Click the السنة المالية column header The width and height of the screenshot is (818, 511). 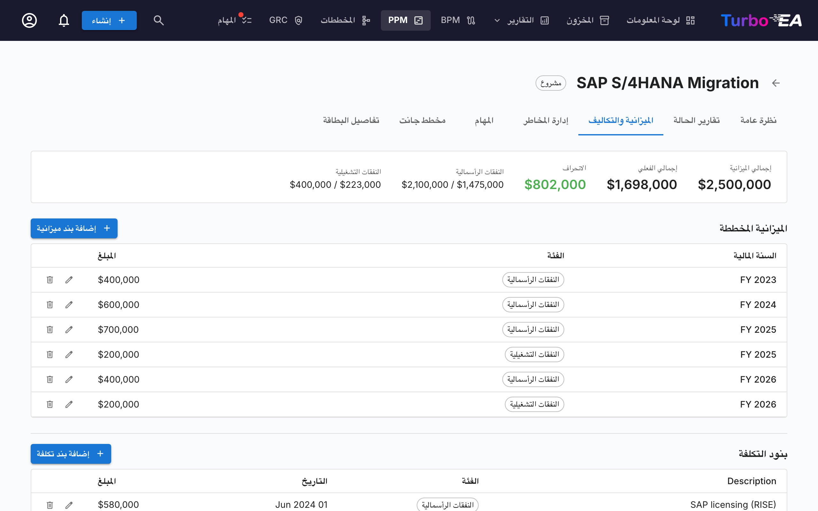754,256
